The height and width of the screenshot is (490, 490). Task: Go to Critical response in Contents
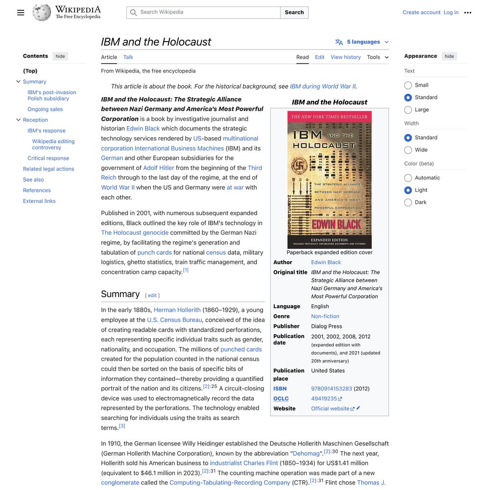[x=48, y=158]
